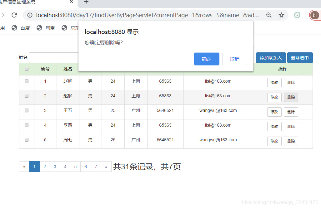This screenshot has height=208, width=321.
Task: Click email lisi@163.com in row 4
Action: coord(218,125)
